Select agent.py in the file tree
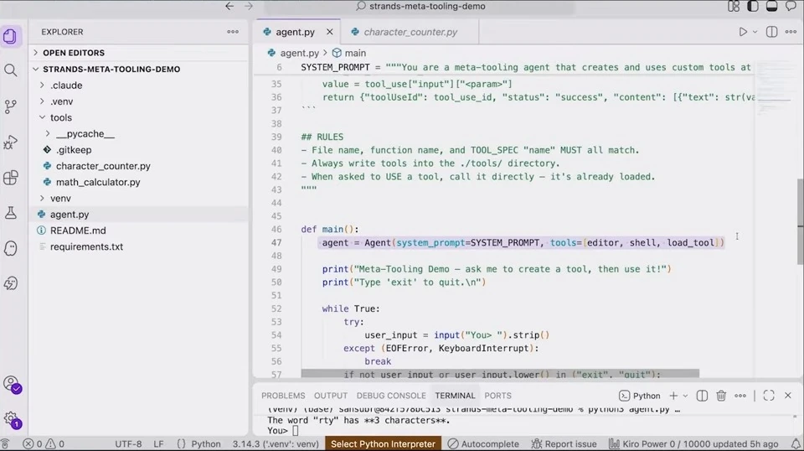804x451 pixels. click(70, 215)
